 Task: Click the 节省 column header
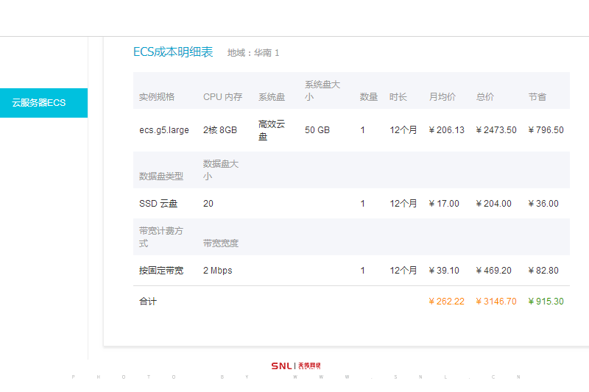pyautogui.click(x=537, y=97)
